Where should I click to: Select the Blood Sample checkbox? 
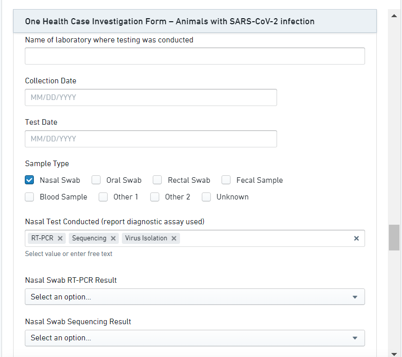[x=30, y=197]
